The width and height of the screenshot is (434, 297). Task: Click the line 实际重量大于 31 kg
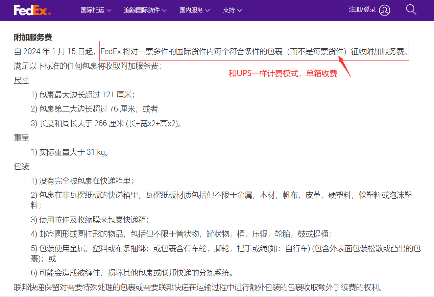pyautogui.click(x=70, y=152)
